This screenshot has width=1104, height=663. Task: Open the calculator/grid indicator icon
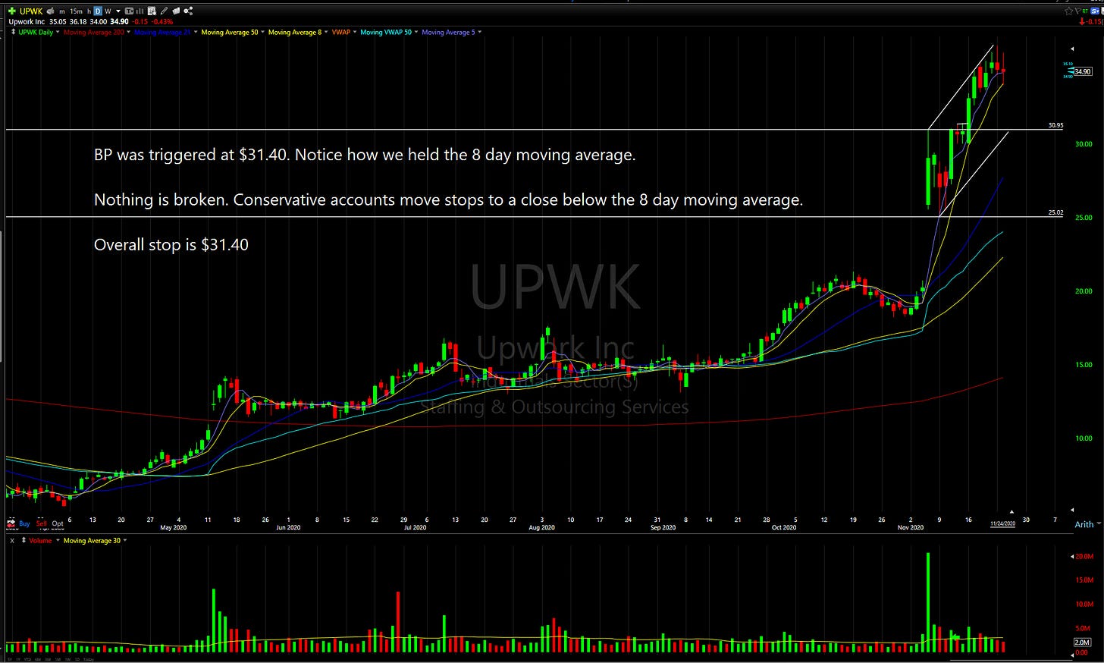click(152, 11)
